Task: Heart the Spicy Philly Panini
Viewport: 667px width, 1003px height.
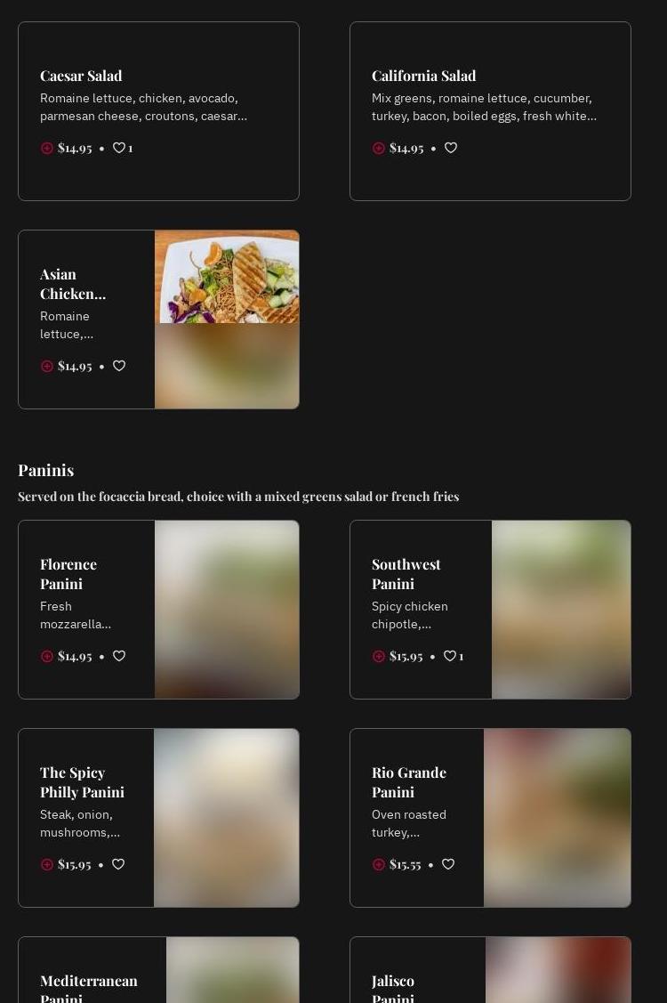Action: coord(118,864)
